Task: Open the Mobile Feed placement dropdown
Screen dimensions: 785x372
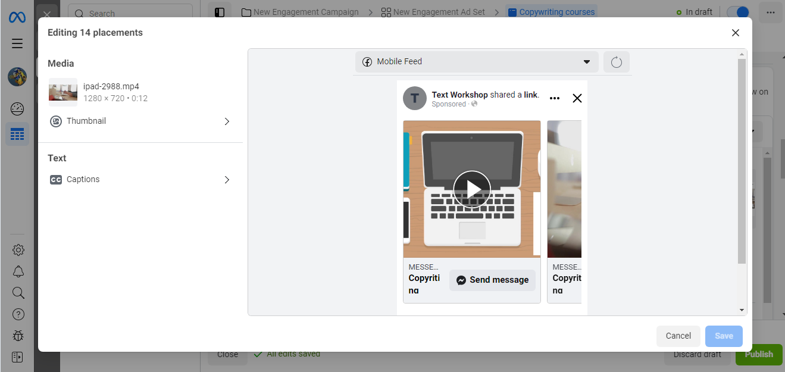Action: pyautogui.click(x=477, y=62)
